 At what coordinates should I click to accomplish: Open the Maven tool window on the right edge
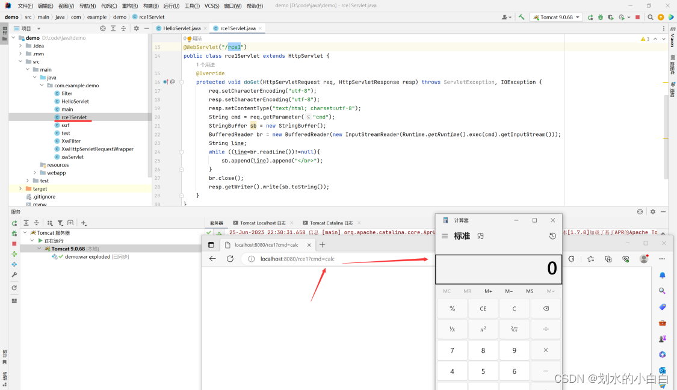click(x=673, y=37)
